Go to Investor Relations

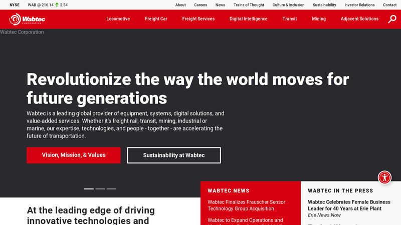359,5
